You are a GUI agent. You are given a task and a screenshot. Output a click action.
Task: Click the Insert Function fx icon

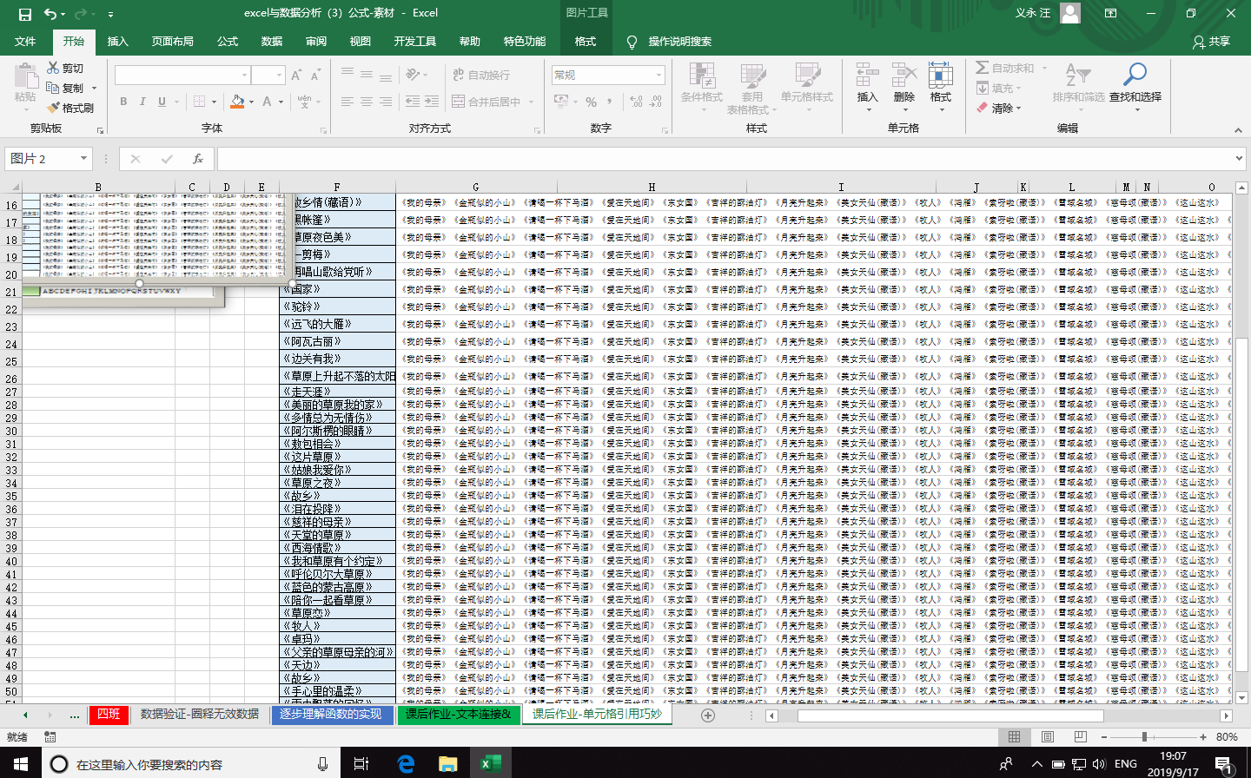point(198,159)
